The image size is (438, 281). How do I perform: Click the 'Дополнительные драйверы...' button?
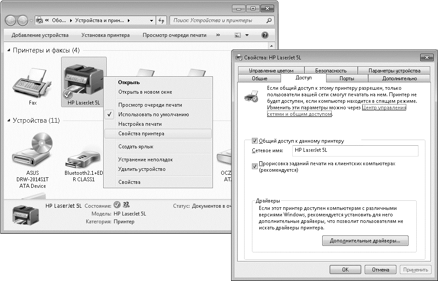pos(365,241)
